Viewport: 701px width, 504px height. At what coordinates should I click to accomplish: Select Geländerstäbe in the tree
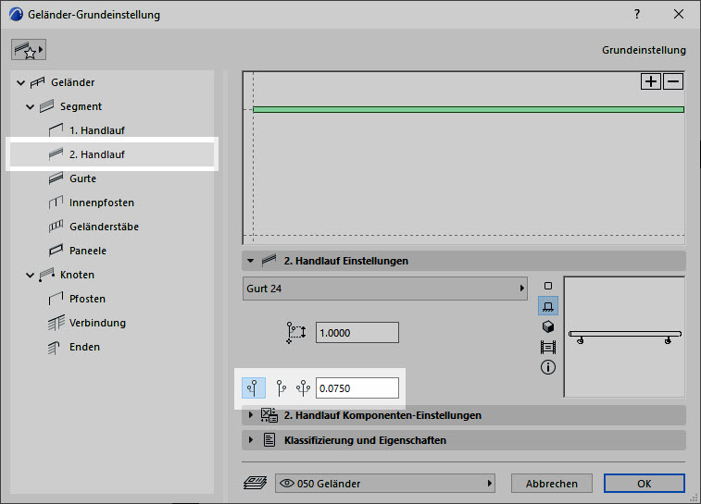(x=104, y=227)
